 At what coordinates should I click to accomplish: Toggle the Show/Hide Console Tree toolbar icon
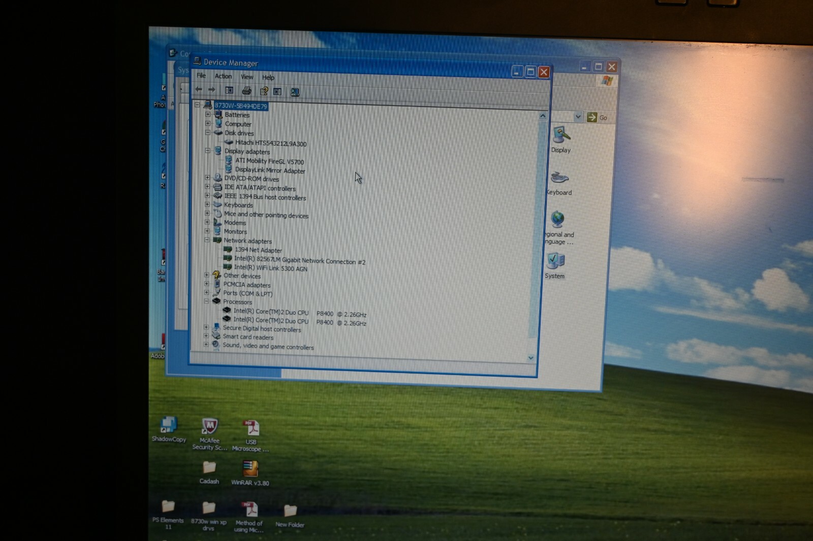(229, 90)
